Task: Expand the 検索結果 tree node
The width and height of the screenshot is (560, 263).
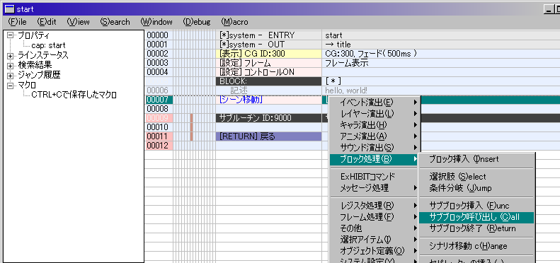Action: point(10,66)
